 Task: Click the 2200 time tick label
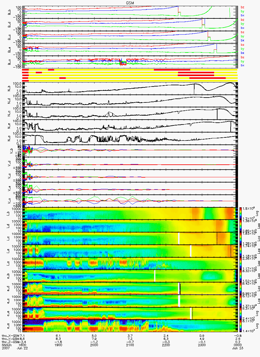(x=166, y=345)
